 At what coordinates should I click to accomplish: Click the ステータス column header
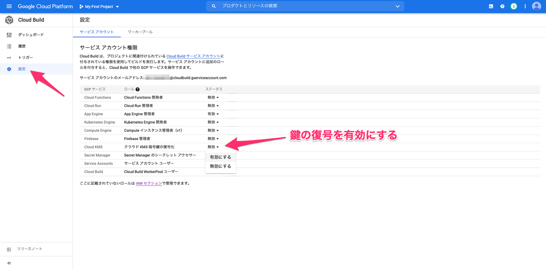click(213, 90)
